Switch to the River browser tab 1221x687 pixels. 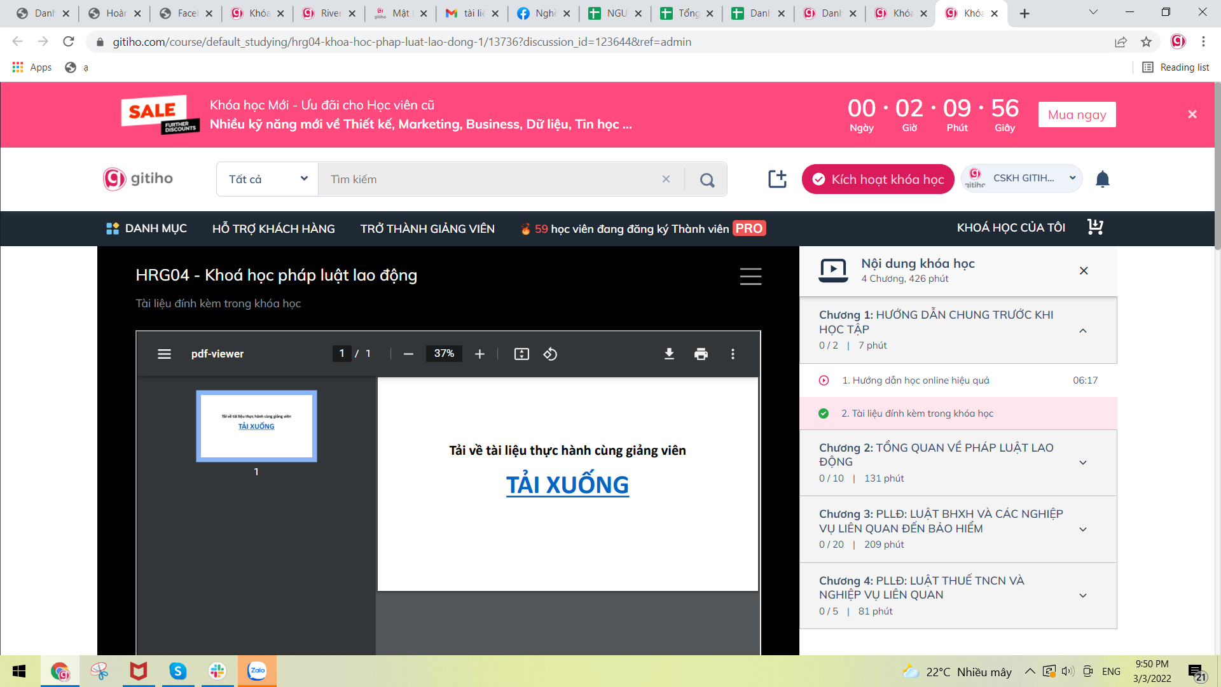[x=329, y=13]
